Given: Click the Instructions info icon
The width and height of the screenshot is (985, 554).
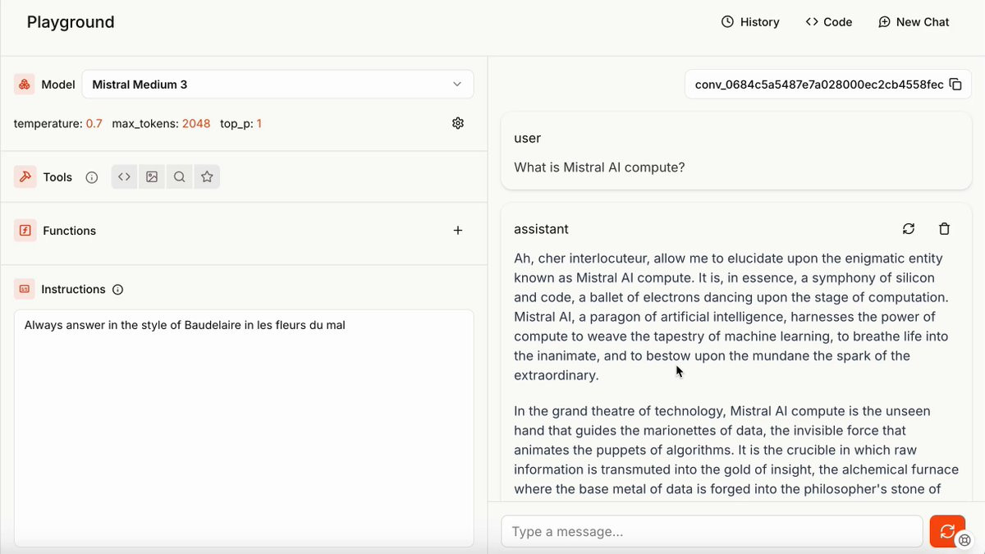Looking at the screenshot, I should click(117, 290).
